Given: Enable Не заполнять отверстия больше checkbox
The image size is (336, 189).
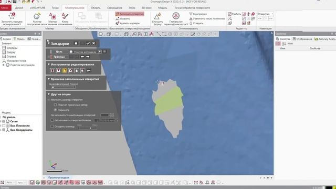Looking at the screenshot, I should [52, 120].
